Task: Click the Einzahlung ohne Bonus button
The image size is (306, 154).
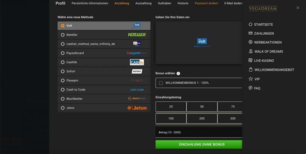Action: 199,144
